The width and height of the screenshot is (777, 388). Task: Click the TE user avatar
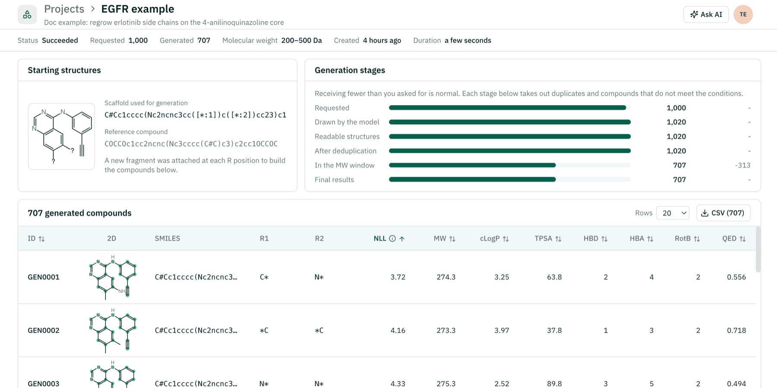(x=743, y=15)
